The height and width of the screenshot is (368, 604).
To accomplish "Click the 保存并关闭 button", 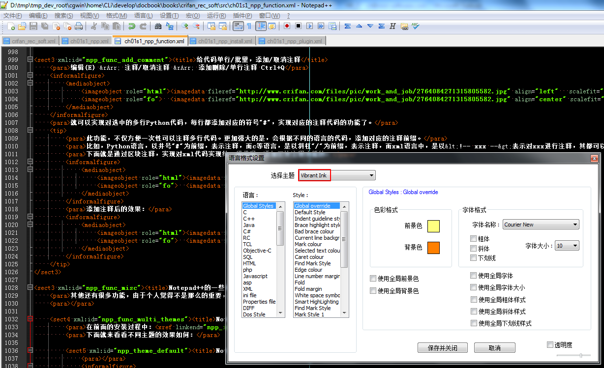I will pos(442,348).
